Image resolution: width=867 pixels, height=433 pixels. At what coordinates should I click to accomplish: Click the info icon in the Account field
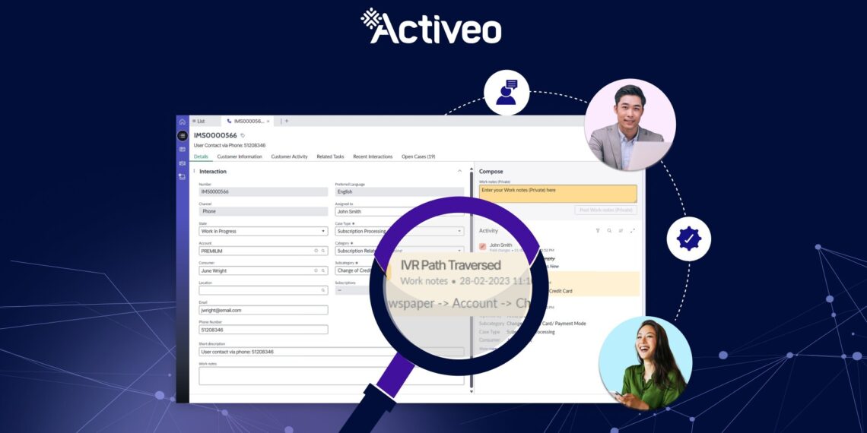[x=316, y=251]
